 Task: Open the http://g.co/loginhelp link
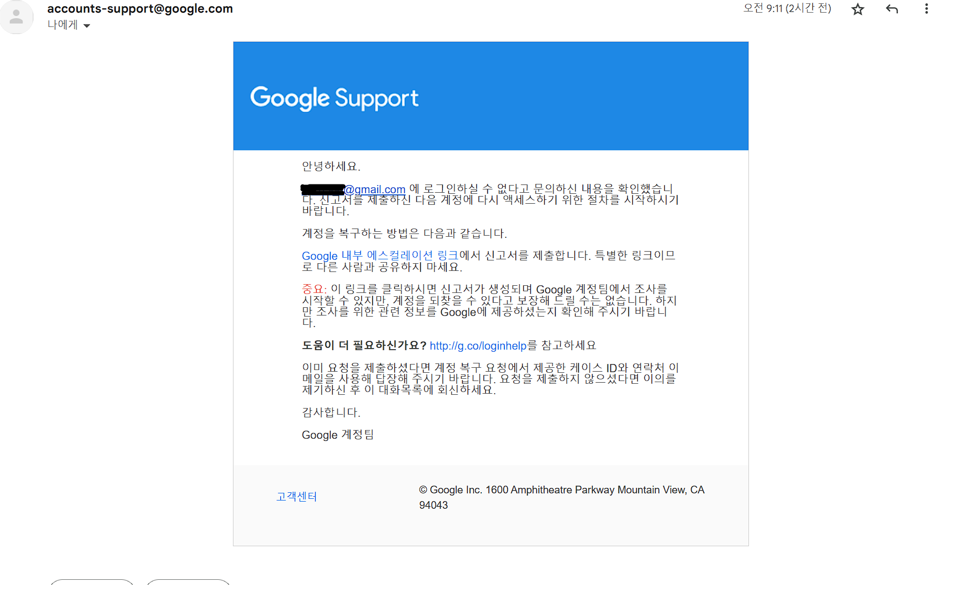[478, 346]
